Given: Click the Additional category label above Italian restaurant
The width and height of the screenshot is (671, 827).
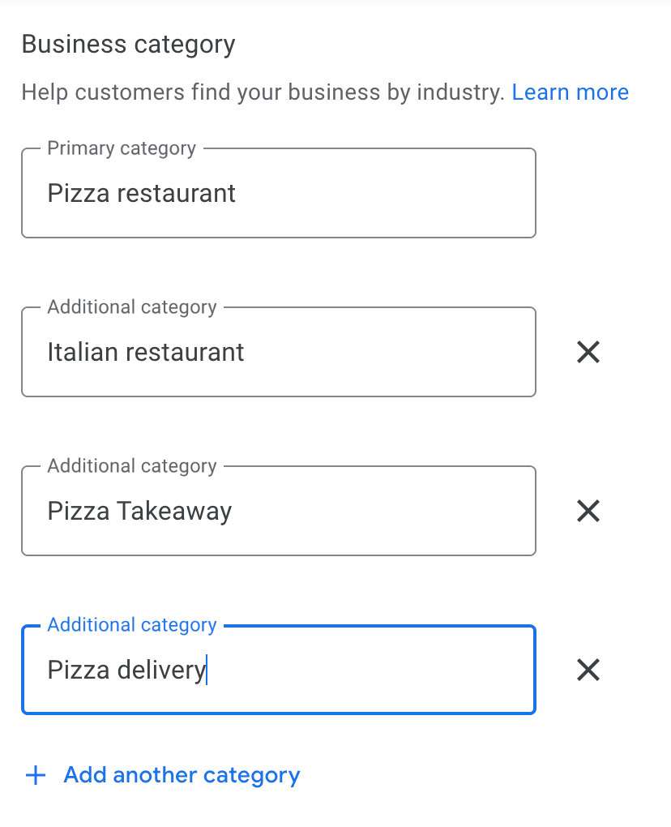Looking at the screenshot, I should [x=132, y=307].
